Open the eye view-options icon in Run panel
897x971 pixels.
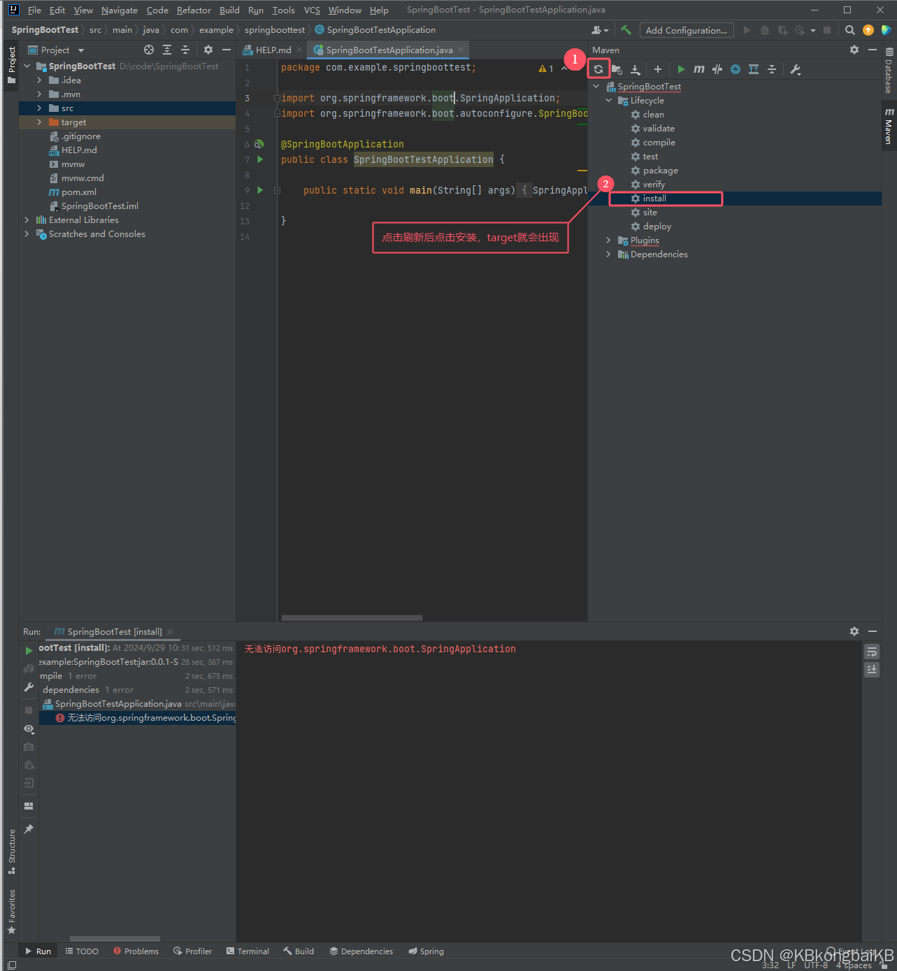29,728
